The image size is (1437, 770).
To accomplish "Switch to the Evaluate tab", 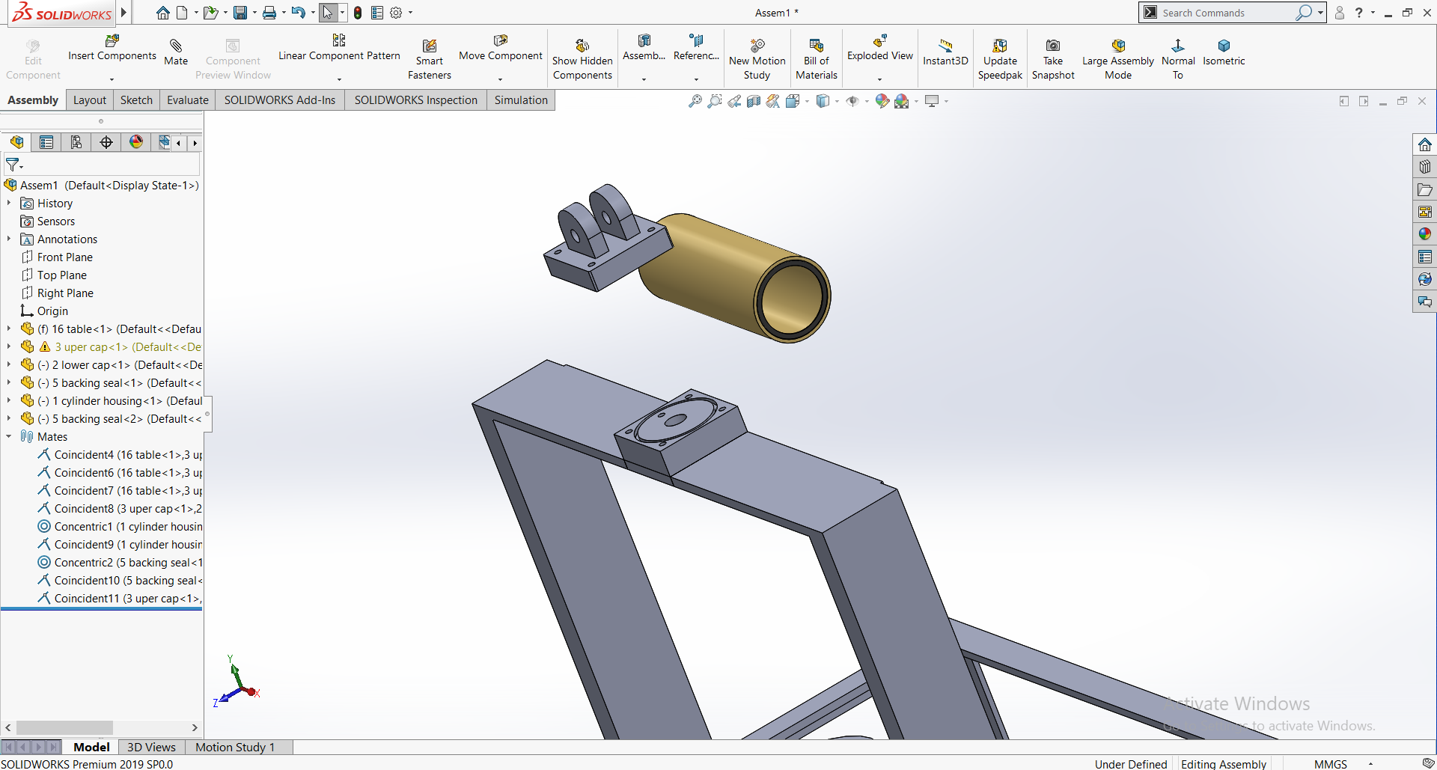I will 188,100.
